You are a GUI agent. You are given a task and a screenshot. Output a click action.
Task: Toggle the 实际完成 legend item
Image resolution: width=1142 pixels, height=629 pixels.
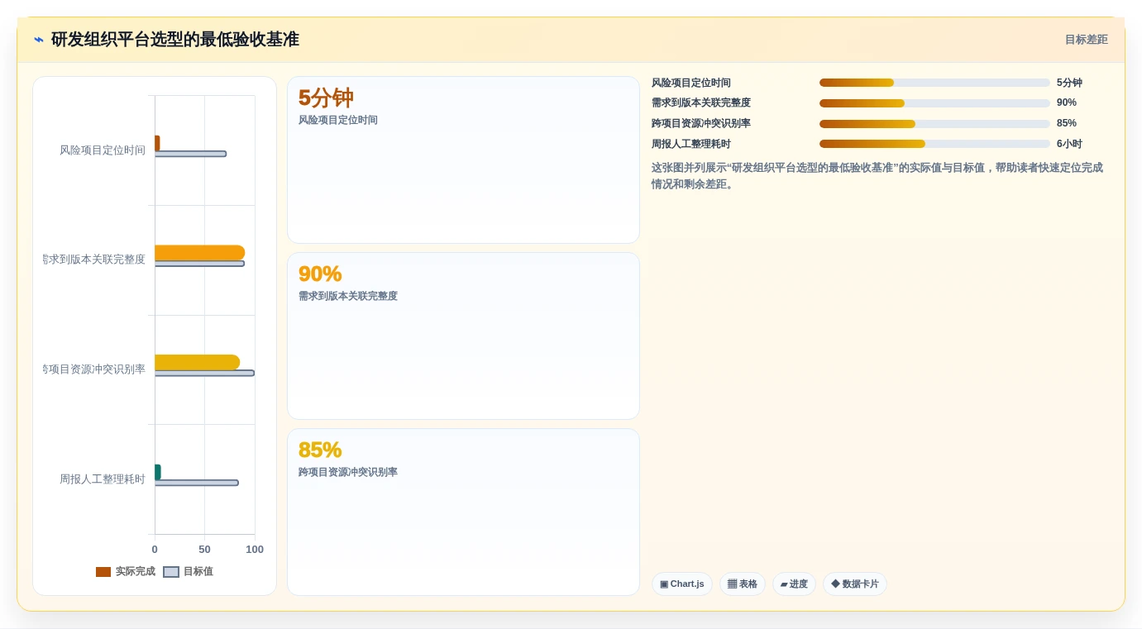tap(126, 571)
